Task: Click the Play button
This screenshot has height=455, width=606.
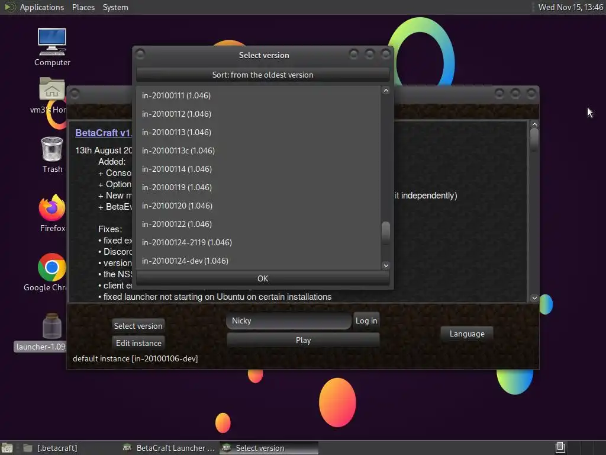Action: 303,340
